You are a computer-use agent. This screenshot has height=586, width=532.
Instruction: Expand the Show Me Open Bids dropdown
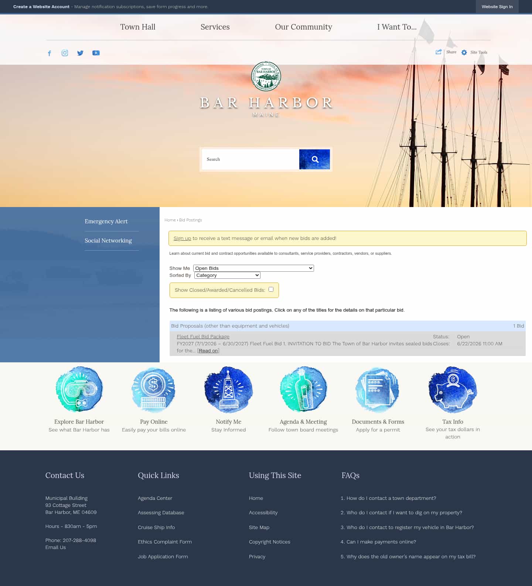click(x=253, y=268)
